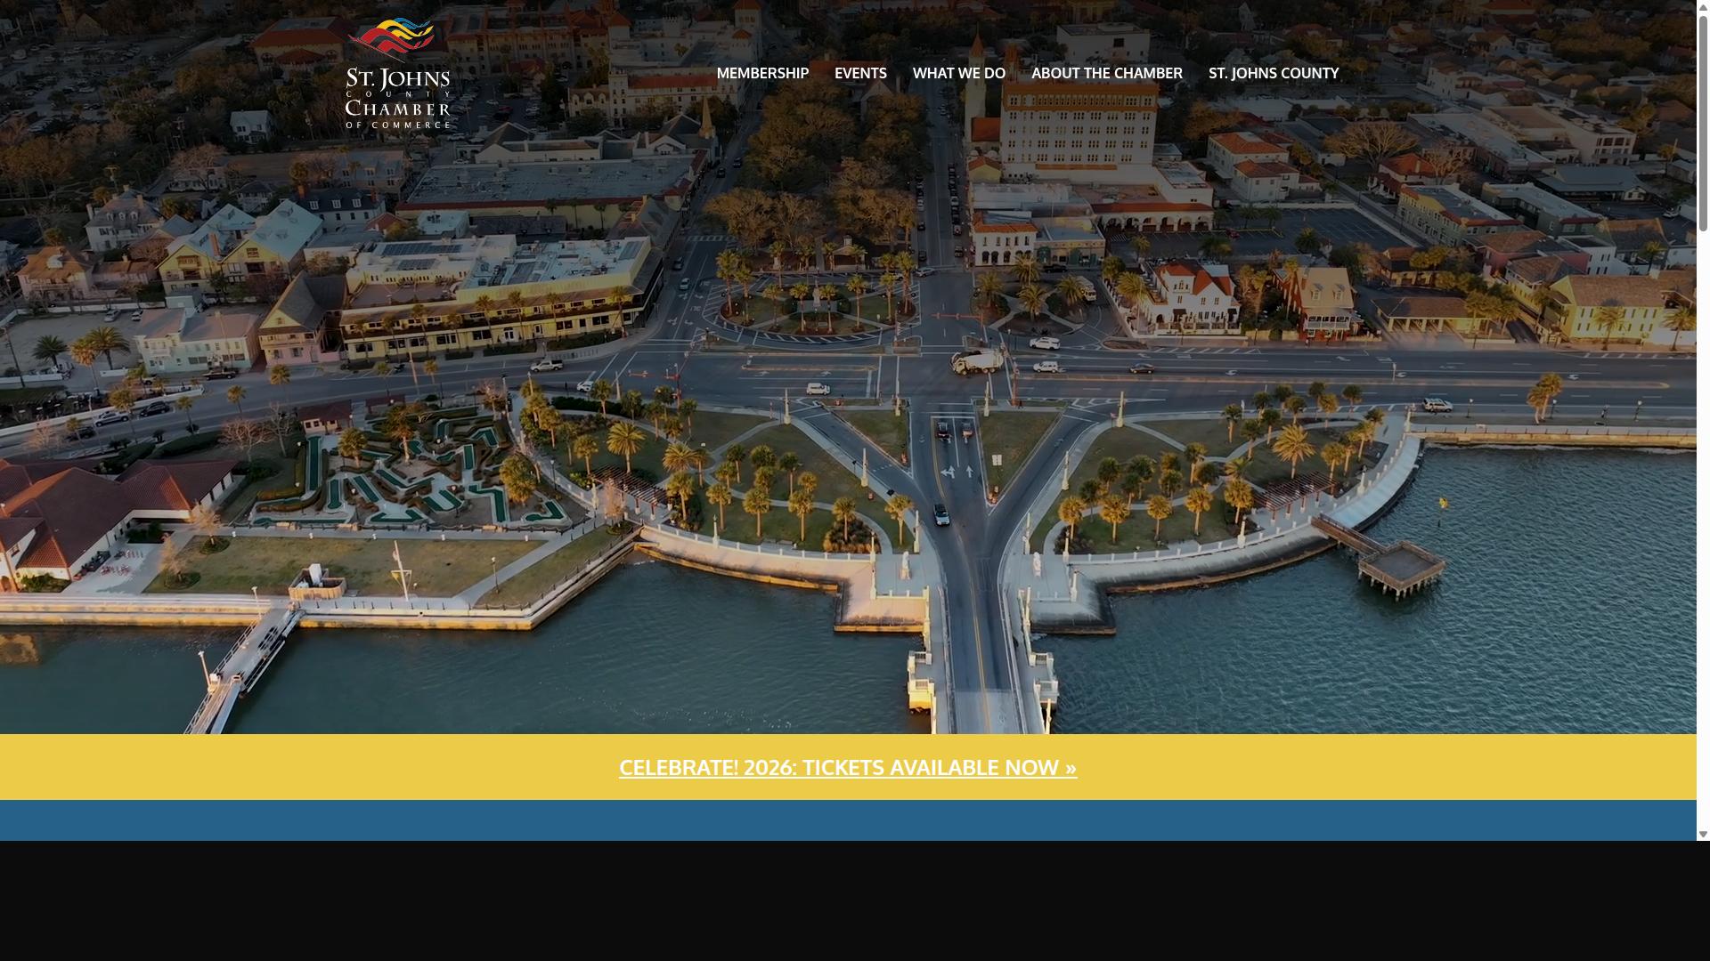Click the double chevron after Tickets Available Now
The height and width of the screenshot is (961, 1710).
[1071, 768]
